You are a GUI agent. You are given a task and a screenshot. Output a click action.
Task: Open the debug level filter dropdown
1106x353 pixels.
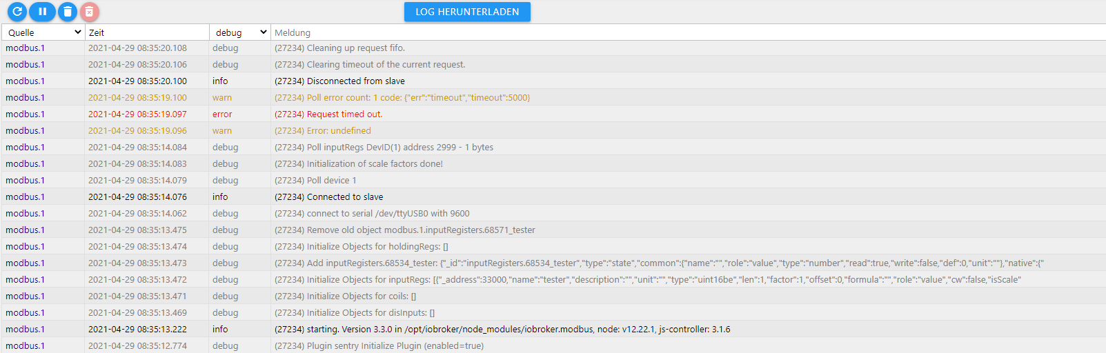point(240,32)
